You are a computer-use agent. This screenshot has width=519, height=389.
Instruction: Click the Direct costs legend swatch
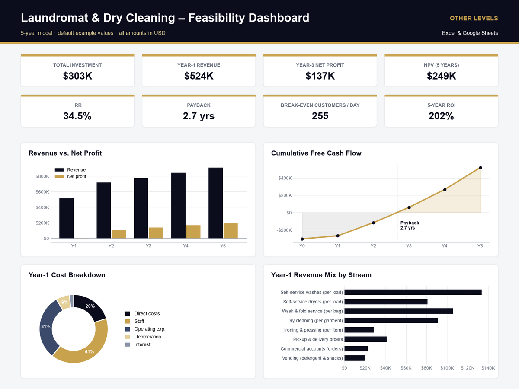click(128, 313)
